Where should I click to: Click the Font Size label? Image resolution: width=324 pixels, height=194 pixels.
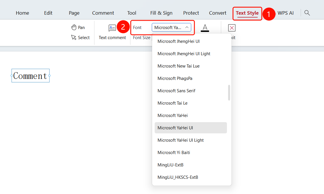141,38
